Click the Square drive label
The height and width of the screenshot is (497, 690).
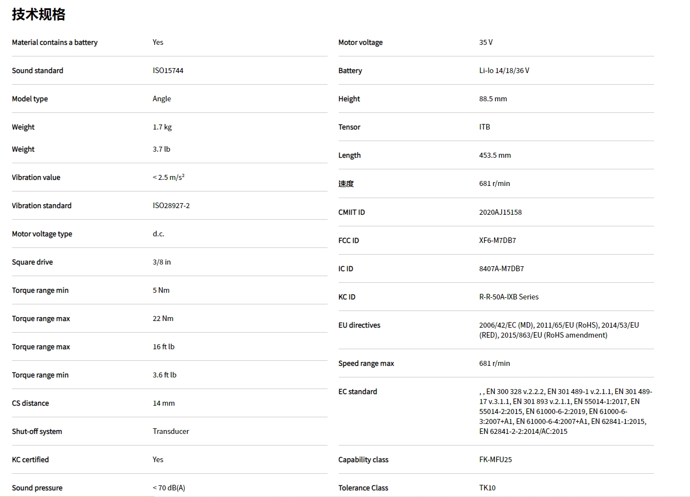(x=32, y=262)
